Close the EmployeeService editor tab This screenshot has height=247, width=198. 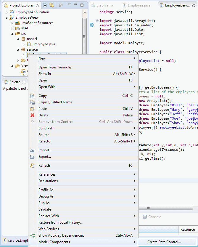[193, 5]
